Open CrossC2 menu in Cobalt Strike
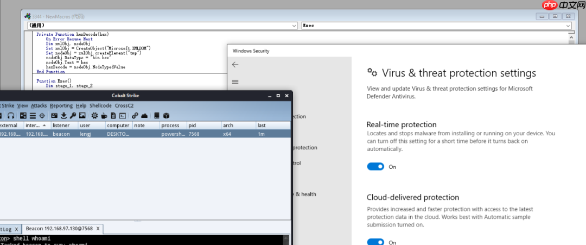Viewport: 586px width, 245px height. click(125, 106)
